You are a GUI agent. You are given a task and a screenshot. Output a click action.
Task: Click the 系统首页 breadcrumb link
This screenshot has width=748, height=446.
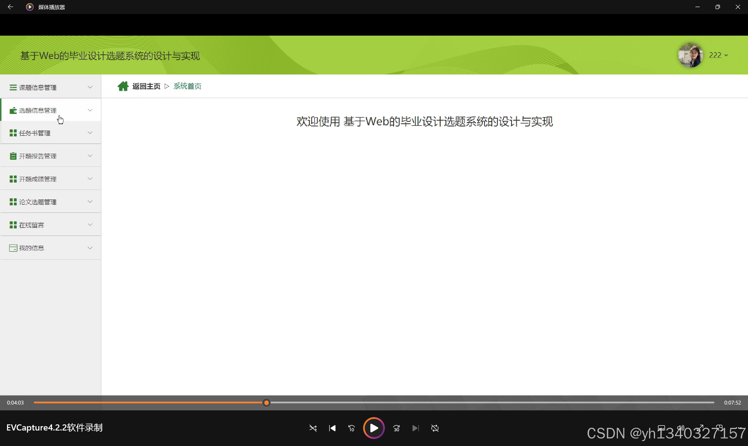pos(187,86)
